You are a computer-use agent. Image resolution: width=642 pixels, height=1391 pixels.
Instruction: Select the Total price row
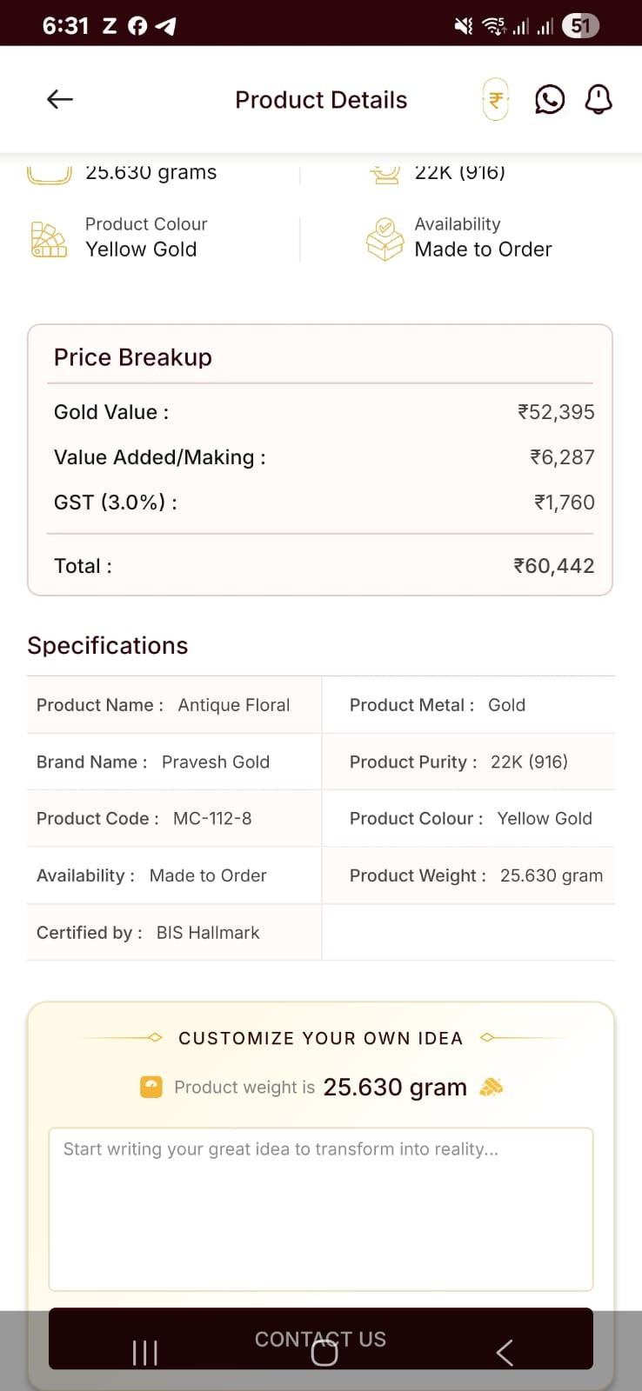(321, 566)
